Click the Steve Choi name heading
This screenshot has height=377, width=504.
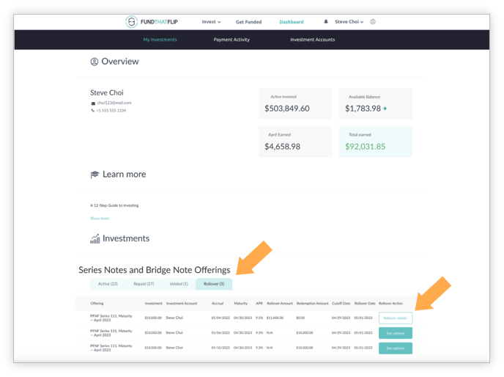(x=107, y=92)
